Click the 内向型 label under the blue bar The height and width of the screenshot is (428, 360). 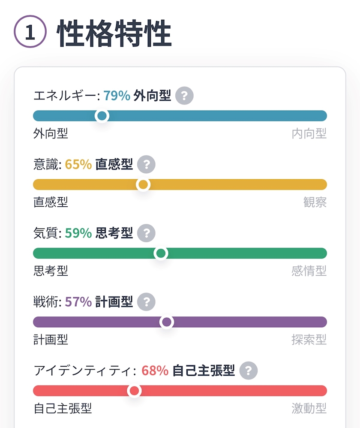click(309, 134)
